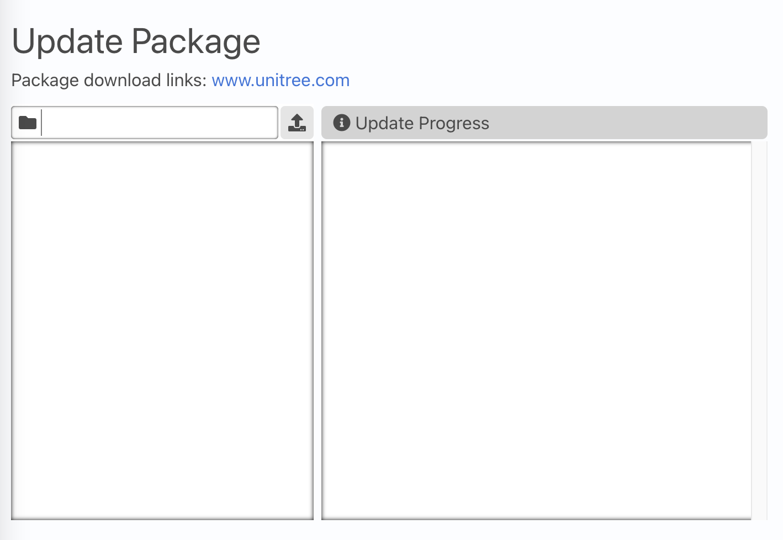This screenshot has width=783, height=540.
Task: Click inside the update progress log area
Action: 536,330
